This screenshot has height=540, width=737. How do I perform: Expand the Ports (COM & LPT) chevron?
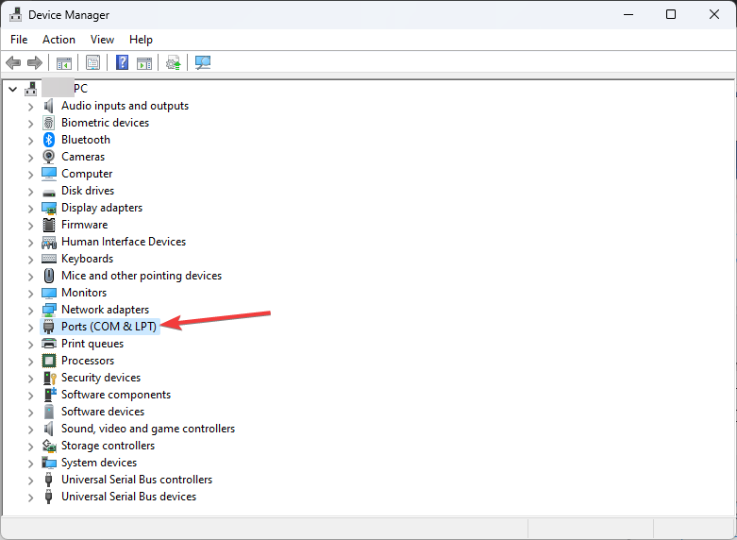coord(30,328)
